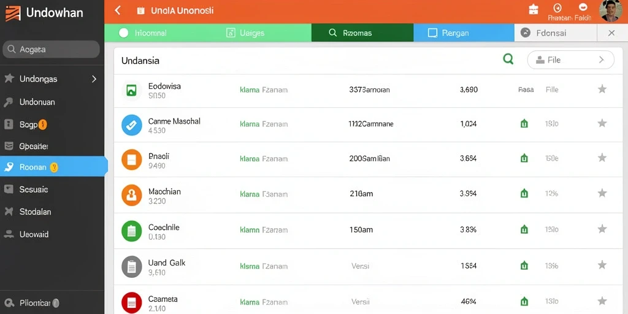Image resolution: width=628 pixels, height=314 pixels.
Task: Expand the Undongas sidebar chevron
Action: click(94, 79)
